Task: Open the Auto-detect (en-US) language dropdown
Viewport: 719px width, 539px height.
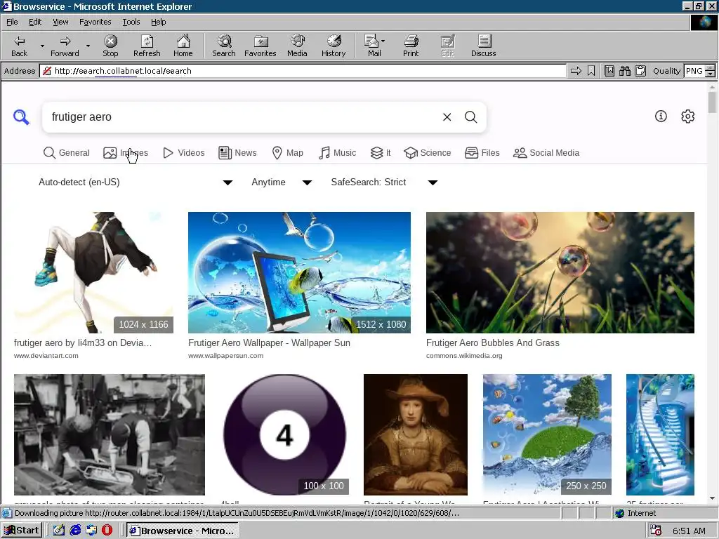Action: (136, 182)
